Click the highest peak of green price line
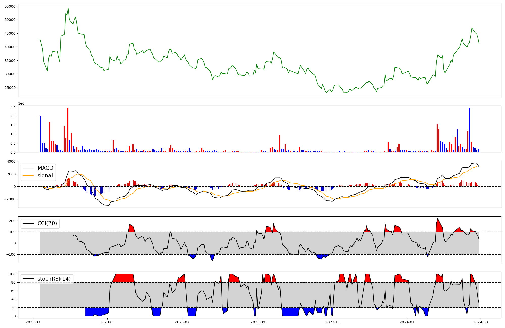505x328 pixels. coord(68,8)
